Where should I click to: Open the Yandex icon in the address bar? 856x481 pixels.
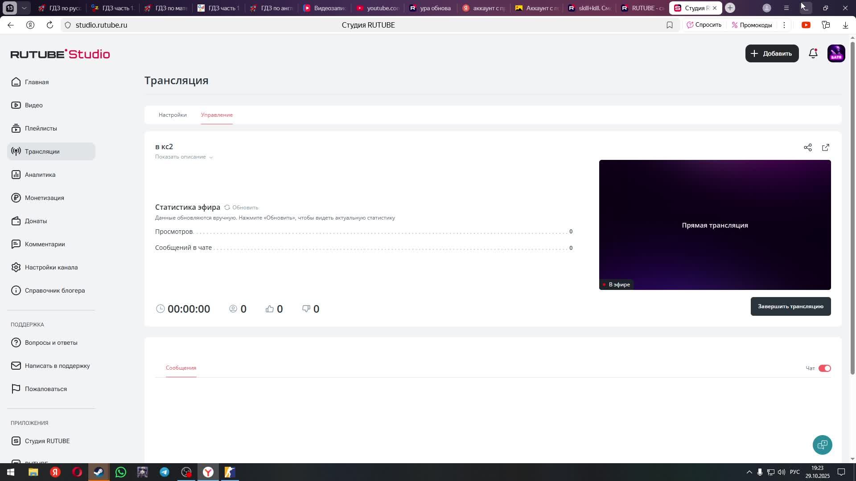30,25
